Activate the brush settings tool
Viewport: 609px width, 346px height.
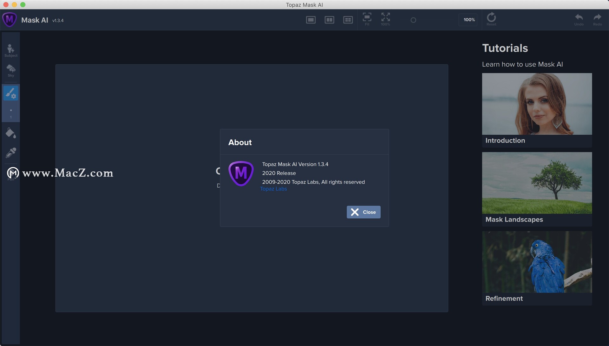click(11, 93)
